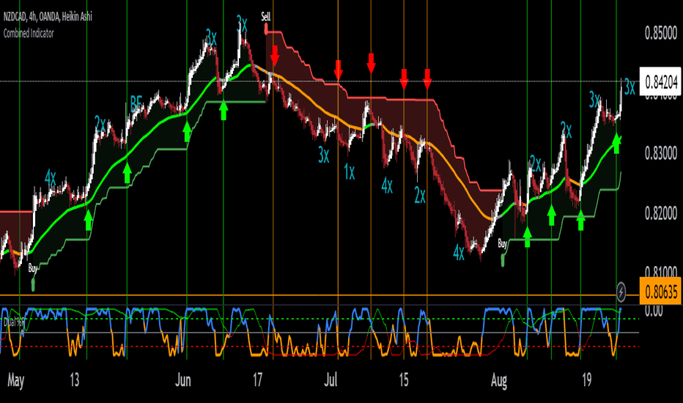Click the 3x marker beside the 0.84204 price

click(x=630, y=86)
